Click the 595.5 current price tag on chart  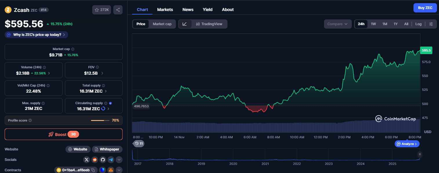coord(426,50)
